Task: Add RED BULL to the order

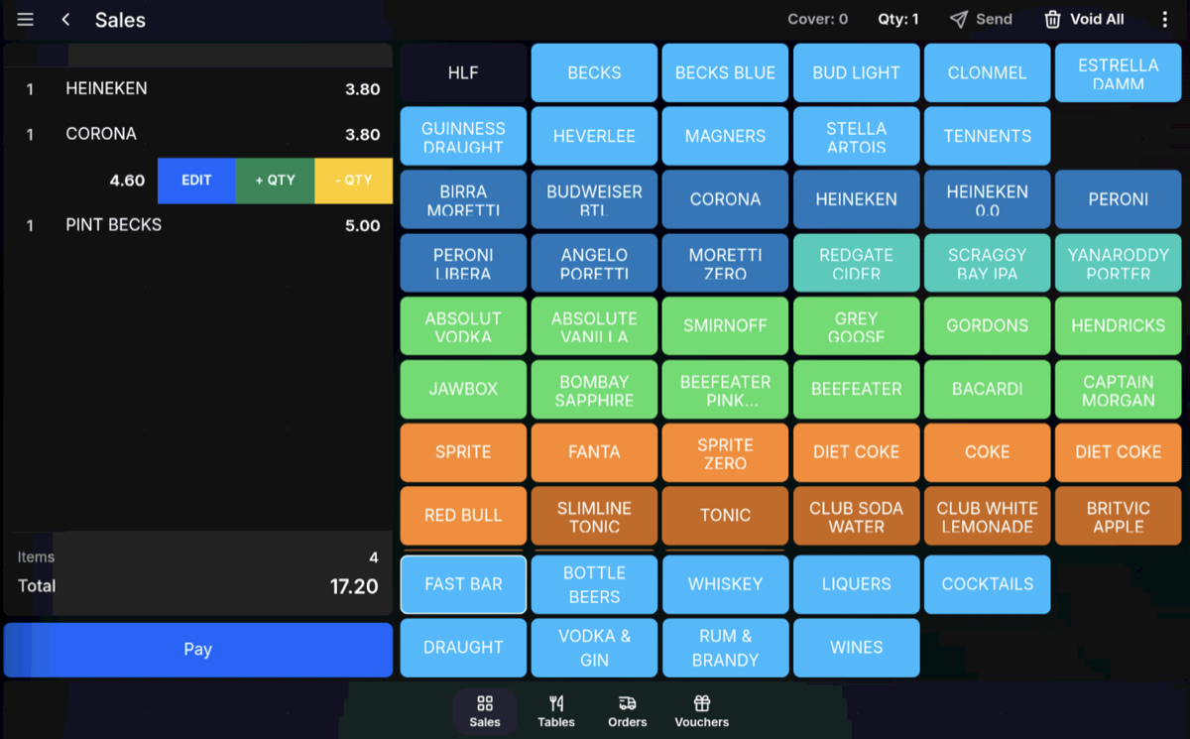Action: coord(463,517)
